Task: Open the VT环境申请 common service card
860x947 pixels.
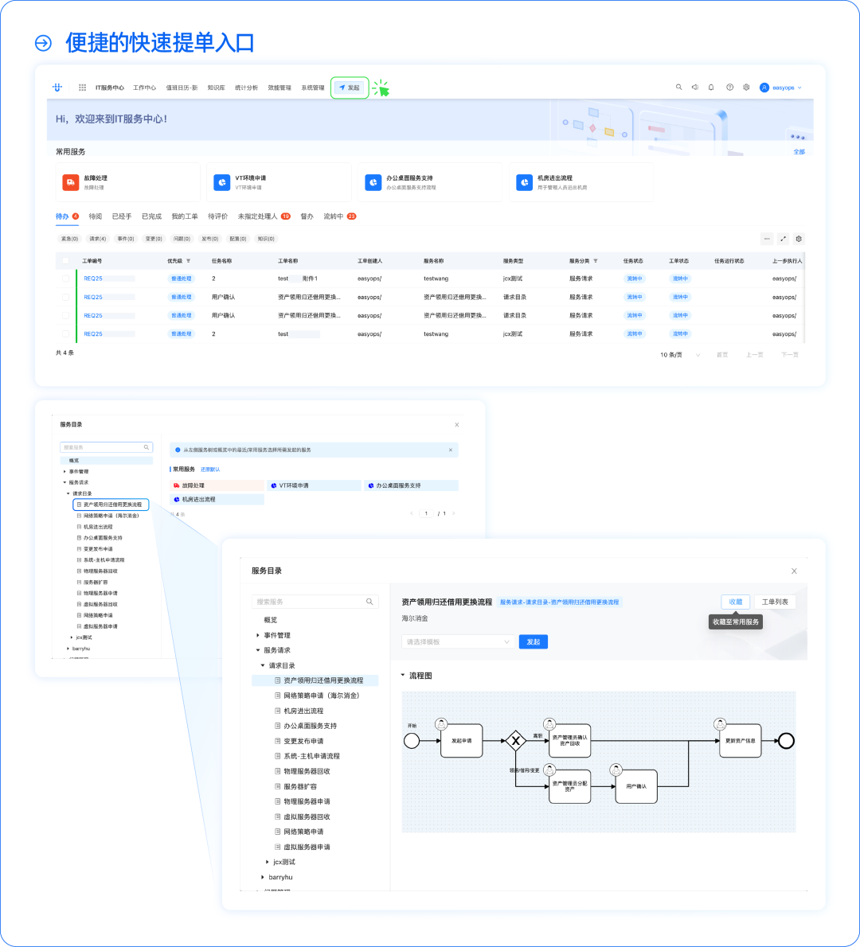Action: (x=279, y=181)
